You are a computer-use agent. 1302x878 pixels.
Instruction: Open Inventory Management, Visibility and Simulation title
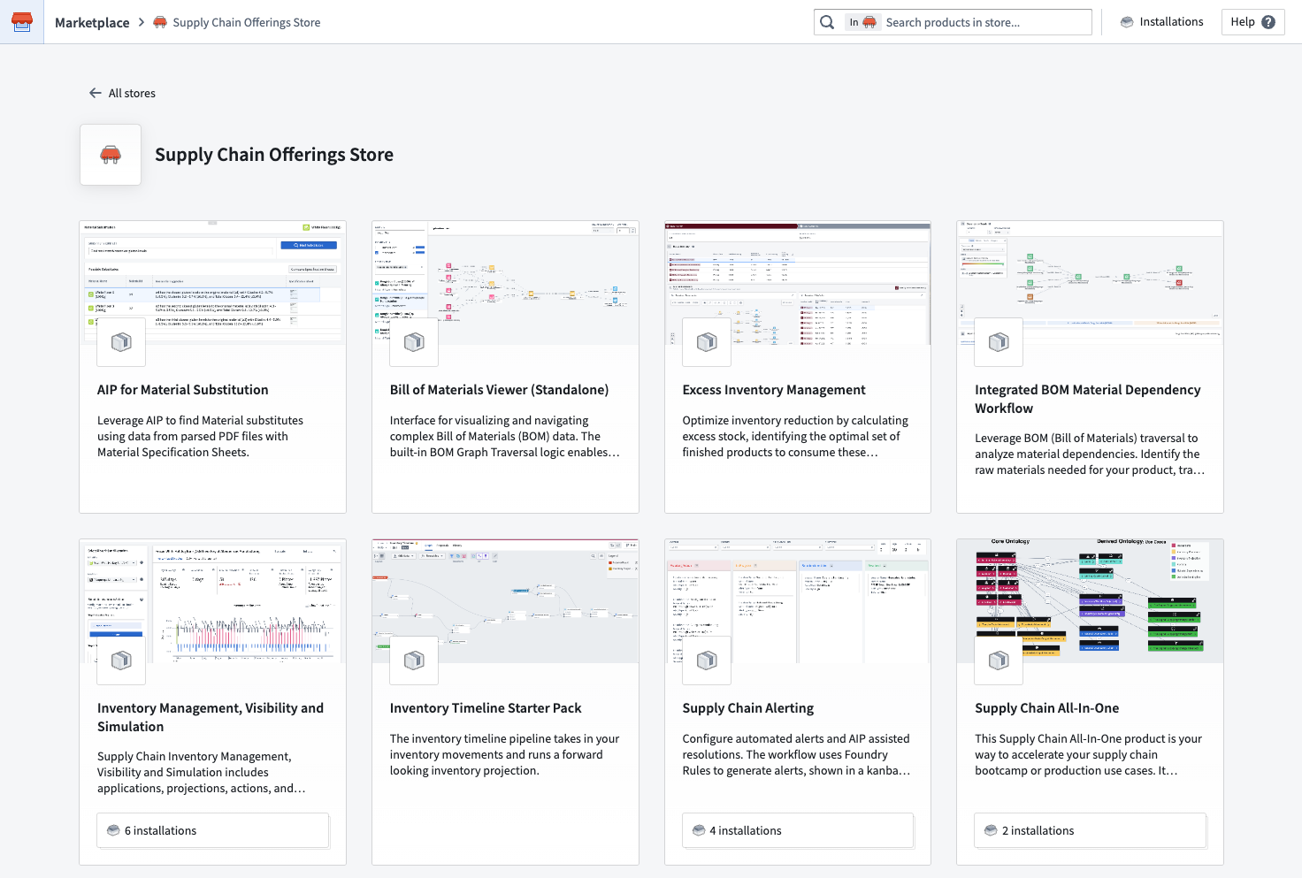click(x=211, y=717)
